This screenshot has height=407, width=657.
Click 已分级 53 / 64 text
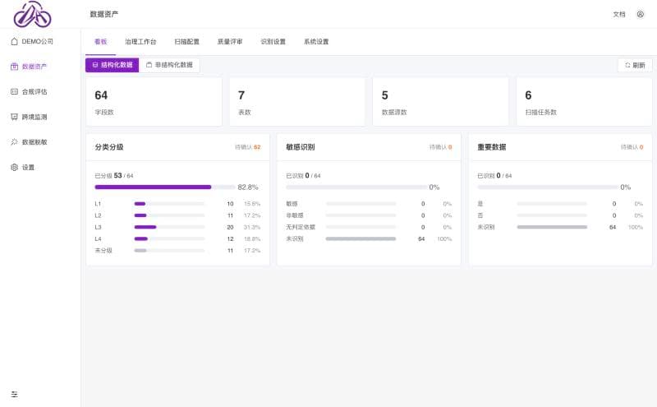point(114,176)
